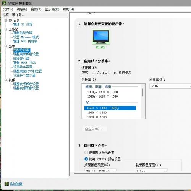Screen dimensions: 191x191
Task: Open 查看系统布局 in the tree
Action: [23, 33]
